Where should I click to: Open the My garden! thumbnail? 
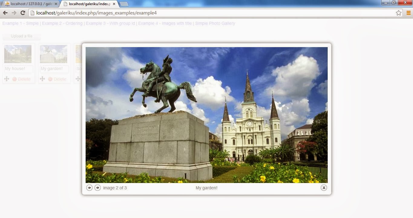[x=54, y=54]
